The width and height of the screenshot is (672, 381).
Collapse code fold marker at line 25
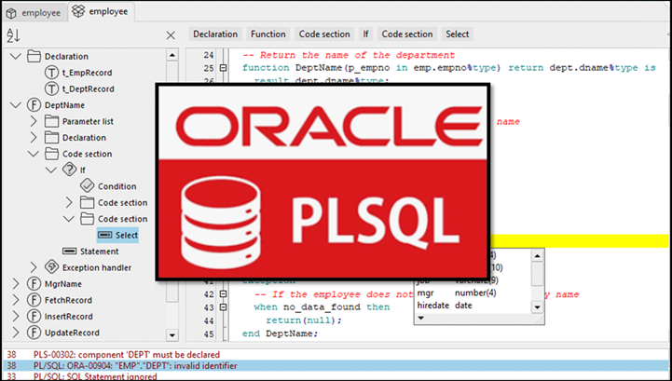coord(223,68)
